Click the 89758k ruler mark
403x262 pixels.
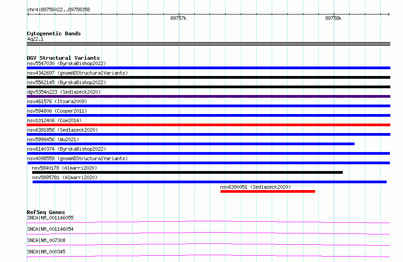[x=333, y=18]
